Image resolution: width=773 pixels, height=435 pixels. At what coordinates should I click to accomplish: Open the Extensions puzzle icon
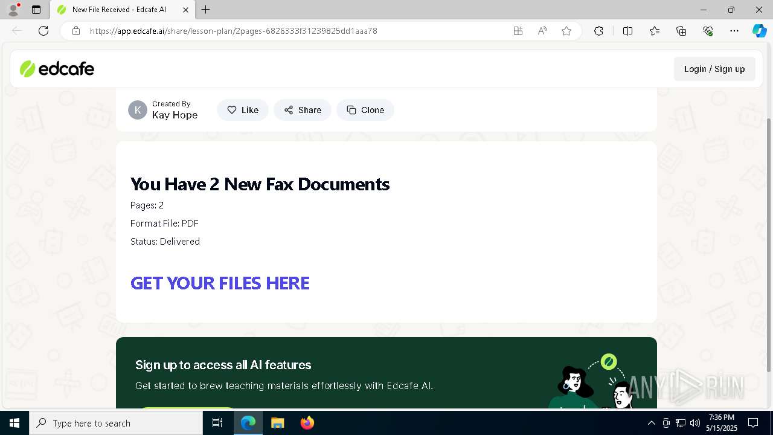click(x=598, y=31)
